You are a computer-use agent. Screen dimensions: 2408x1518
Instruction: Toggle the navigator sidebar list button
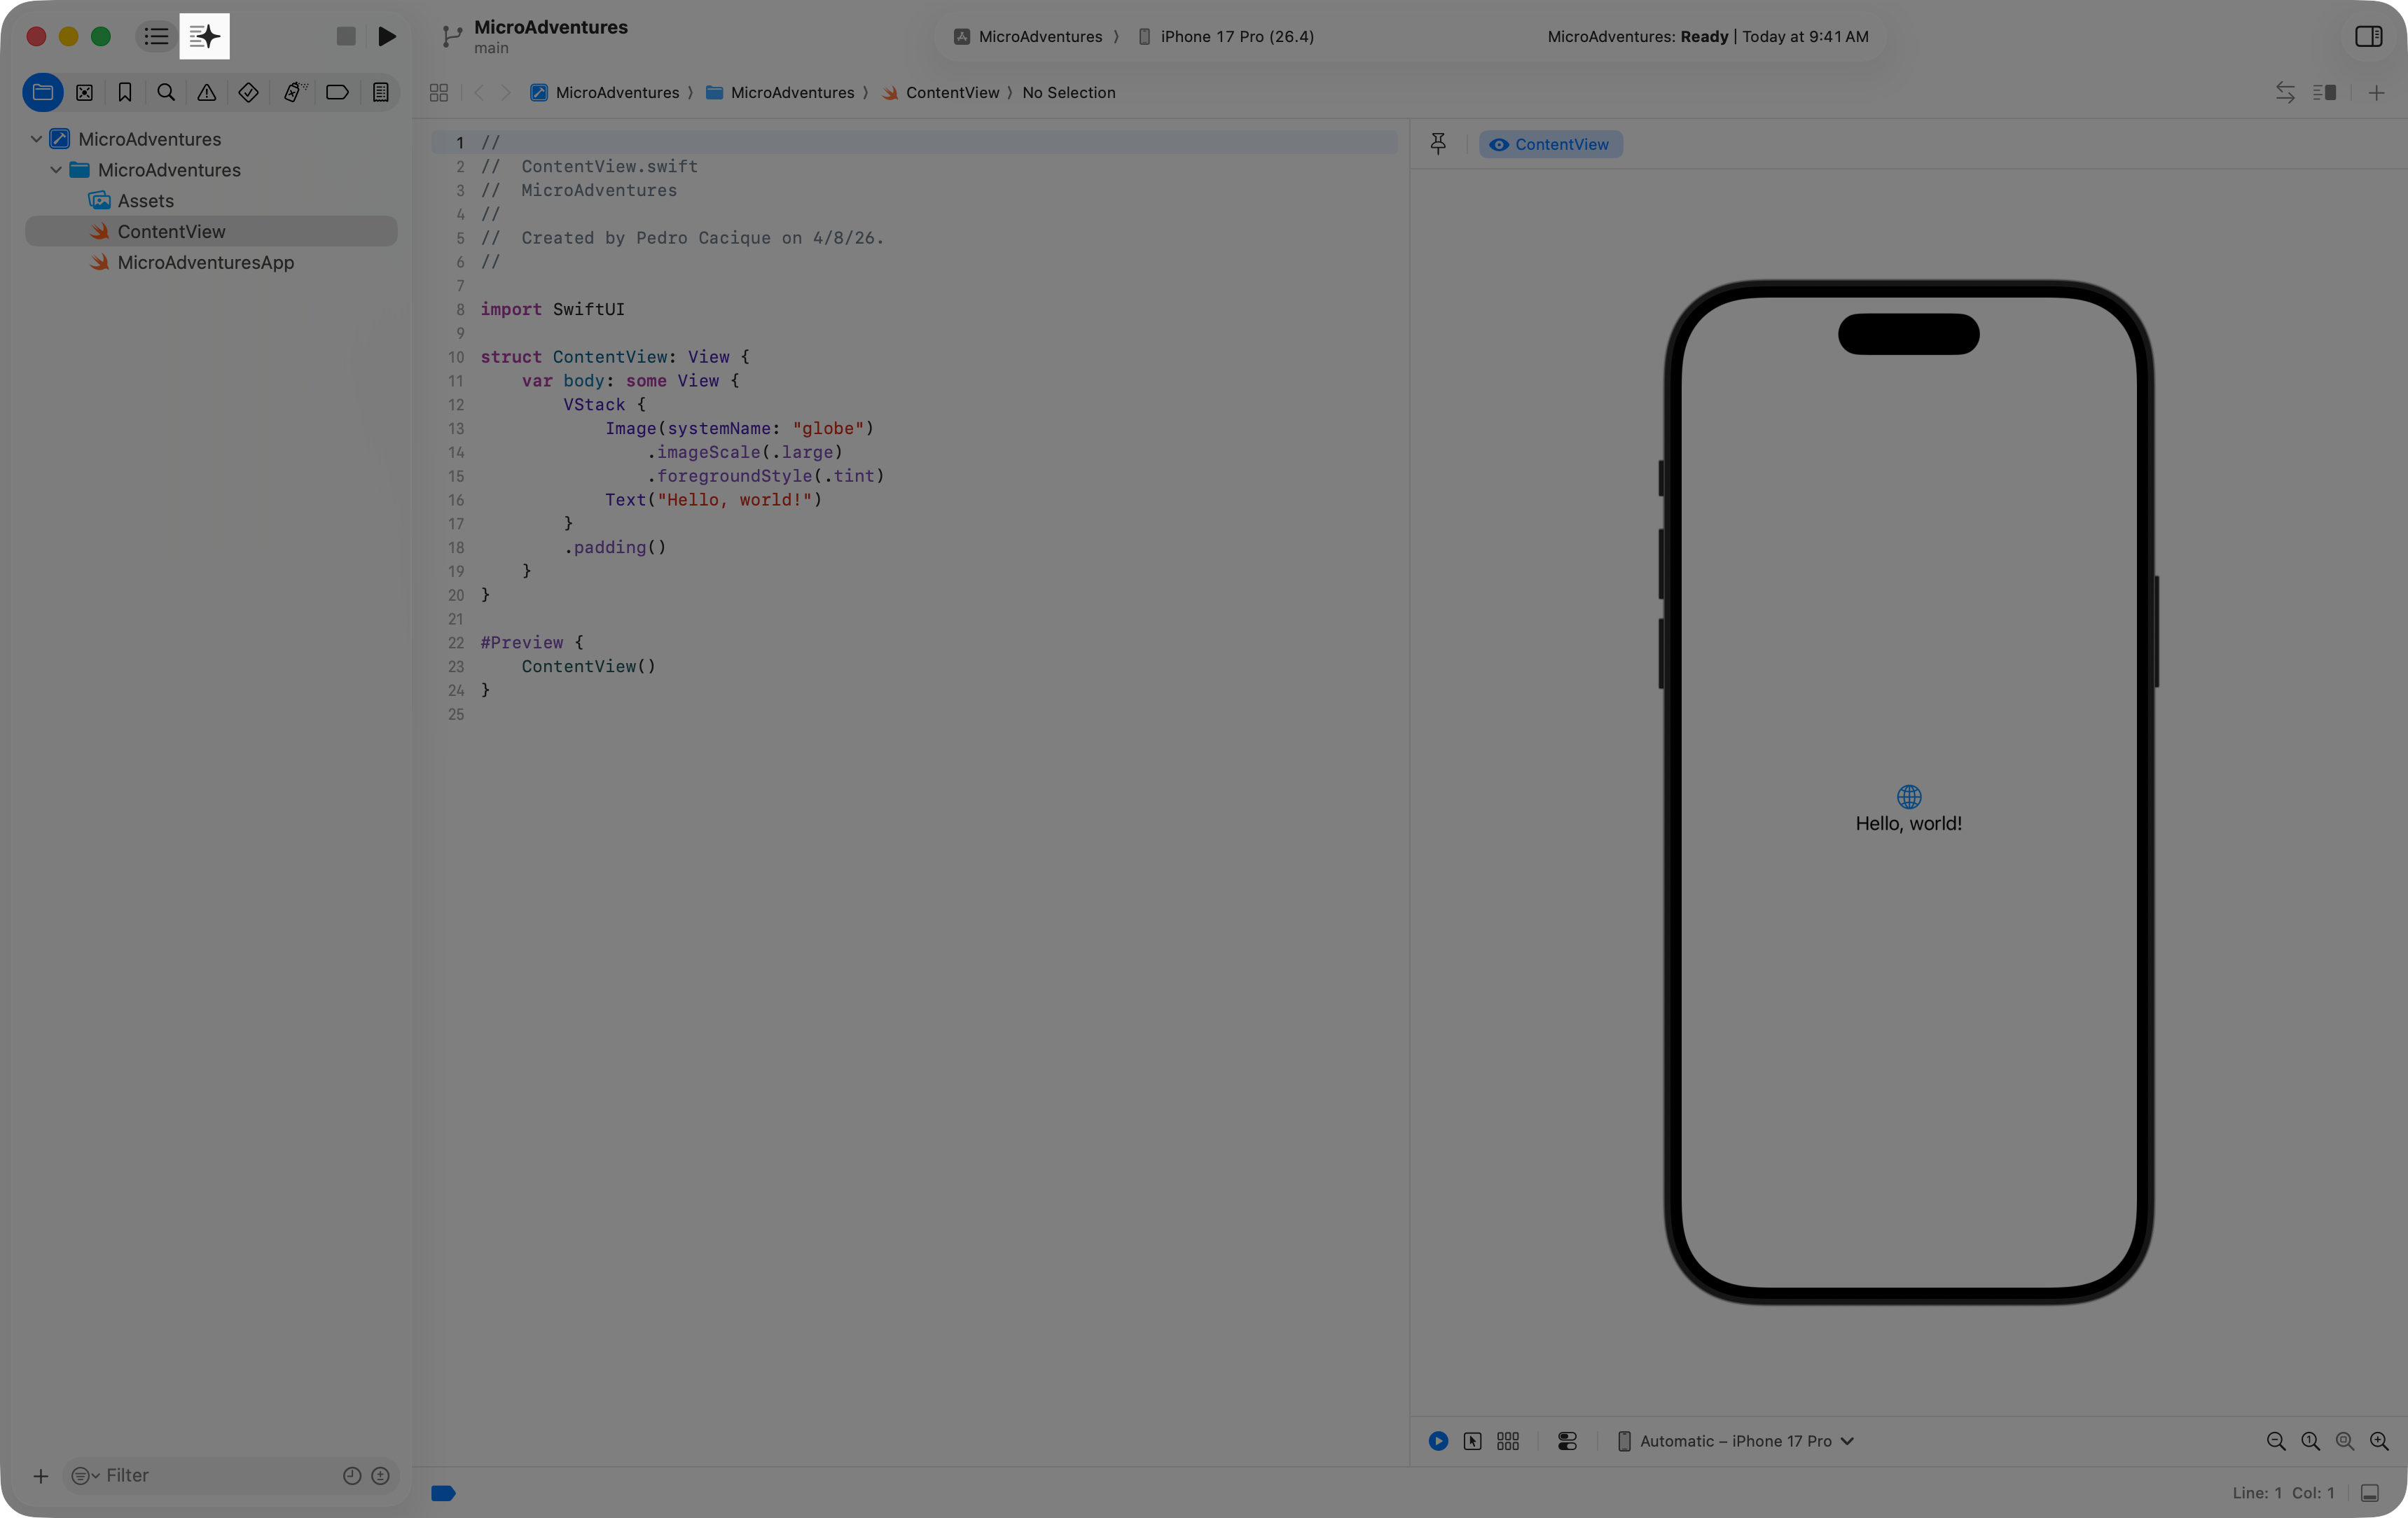(x=156, y=36)
